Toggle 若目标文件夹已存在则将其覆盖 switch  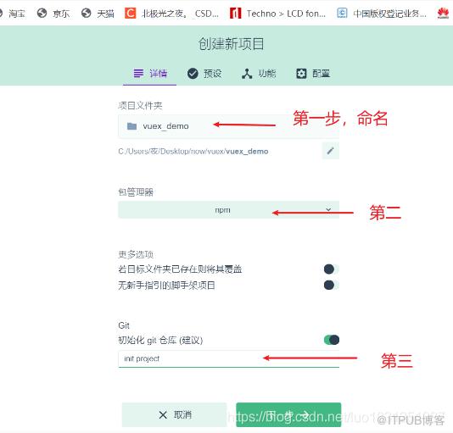332,269
